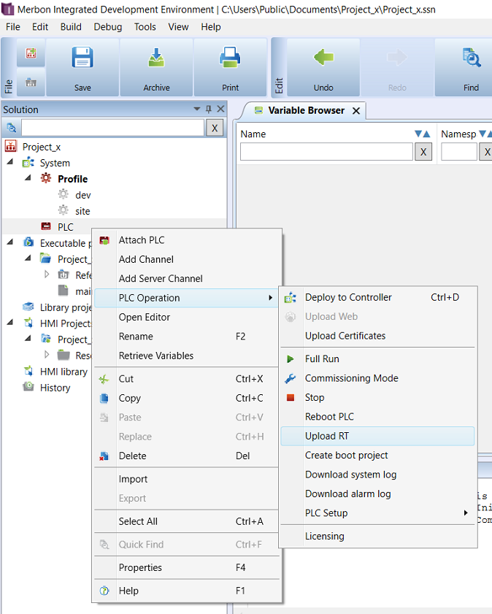The height and width of the screenshot is (614, 492).
Task: Click the Cut scissors icon
Action: pos(104,379)
